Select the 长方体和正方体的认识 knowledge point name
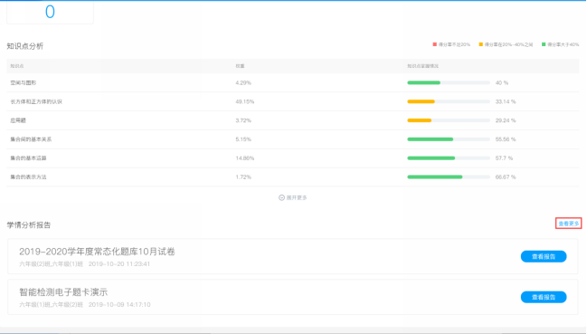The image size is (587, 334). (x=36, y=101)
